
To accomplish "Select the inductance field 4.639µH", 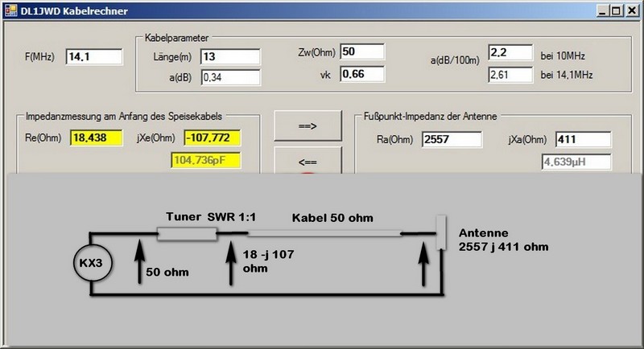I will 576,162.
